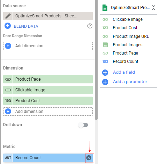The image size is (159, 164).
Task: Click the pencil edit data source icon
Action: coord(8,16)
